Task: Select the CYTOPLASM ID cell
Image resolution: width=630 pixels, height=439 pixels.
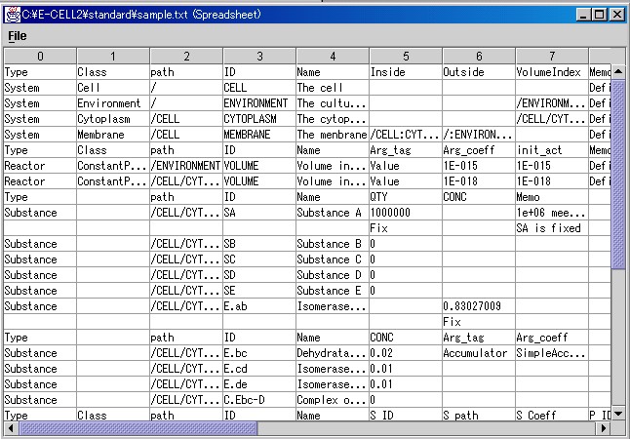Action: coord(258,119)
